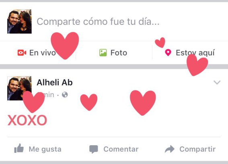228x164 pixels.
Task: Tap the En vivo label
Action: 43,53
